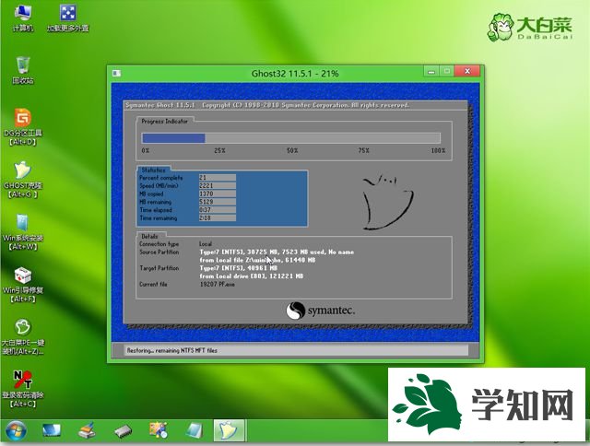
Task: Click the Percent complete value 21
Action: (x=218, y=178)
